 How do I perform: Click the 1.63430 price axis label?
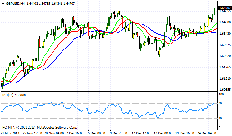225,34
